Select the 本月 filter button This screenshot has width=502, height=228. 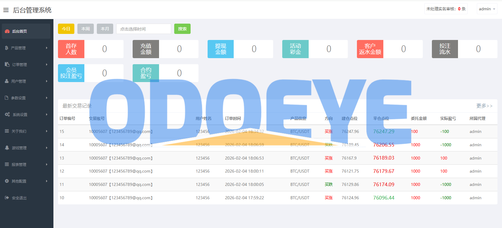105,29
